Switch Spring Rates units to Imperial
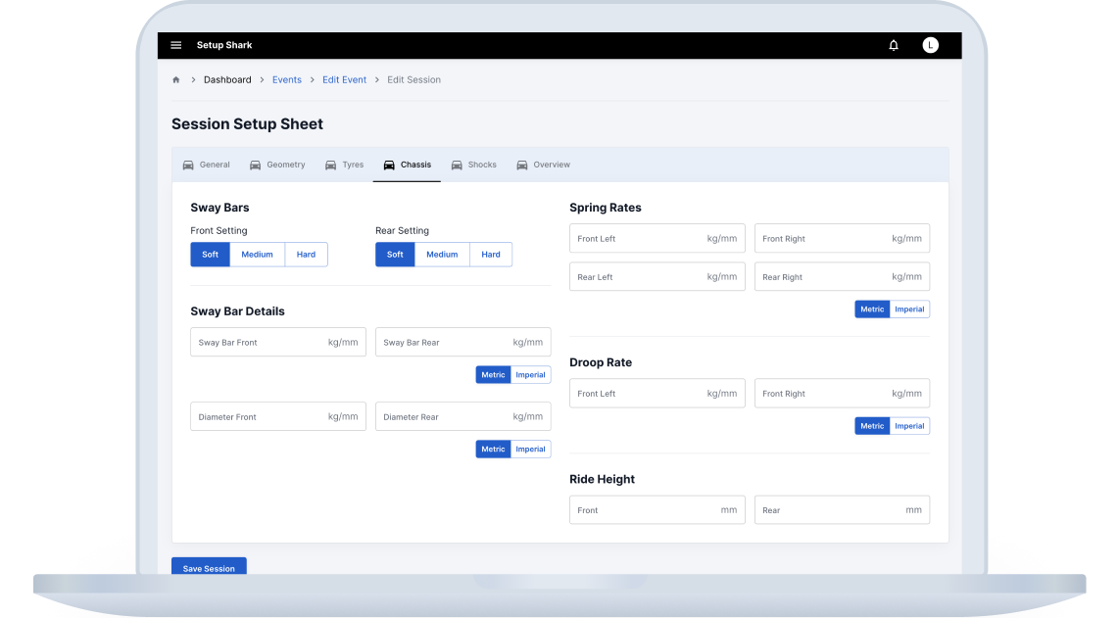 (909, 309)
